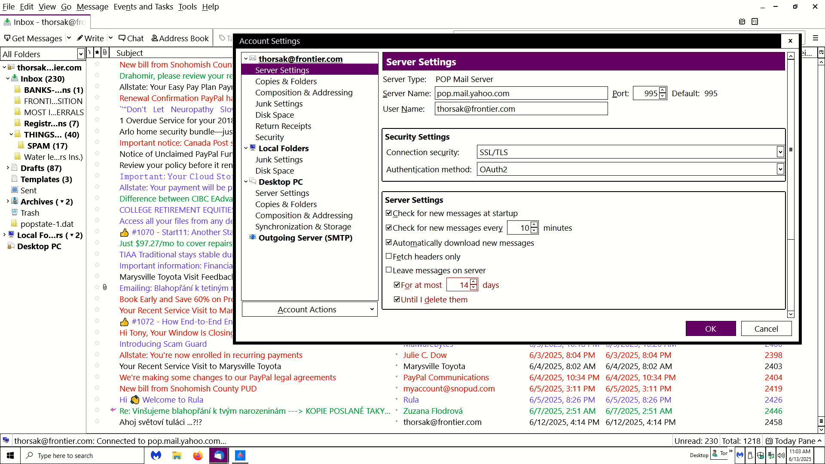Open the Account Actions dropdown
Image resolution: width=825 pixels, height=464 pixels.
click(x=310, y=309)
